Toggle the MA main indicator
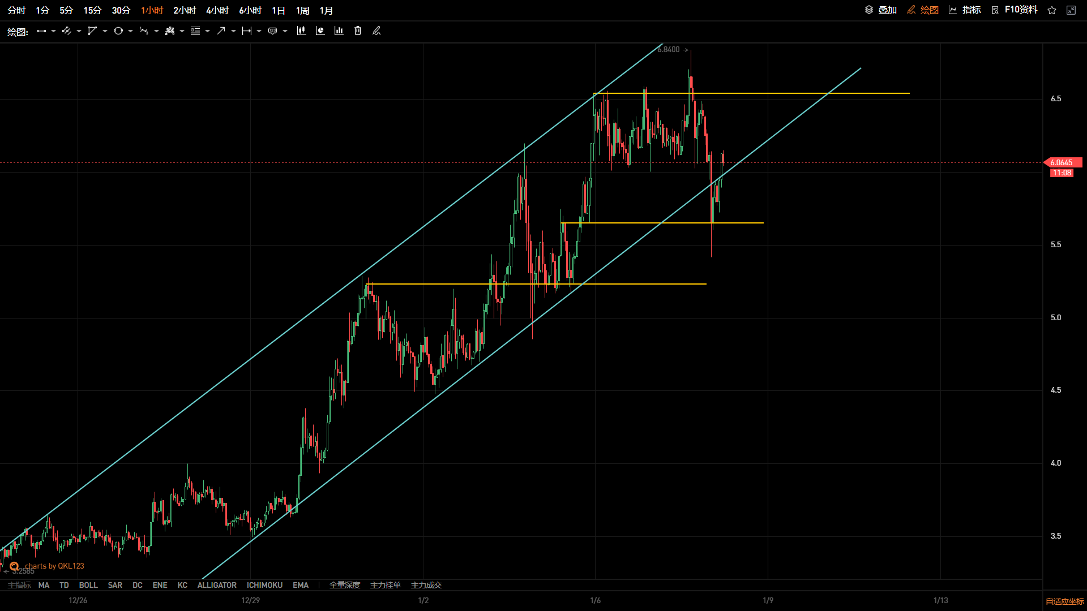The height and width of the screenshot is (611, 1087). coord(44,585)
